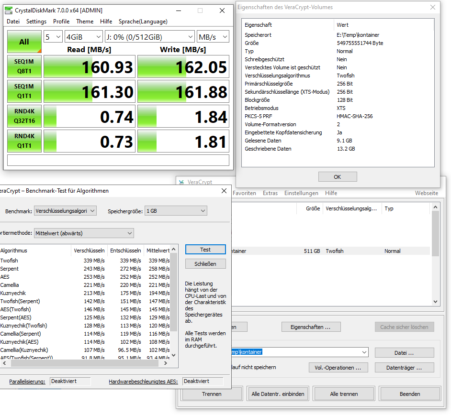
Task: Open the Sprache(Language) menu
Action: click(x=143, y=22)
